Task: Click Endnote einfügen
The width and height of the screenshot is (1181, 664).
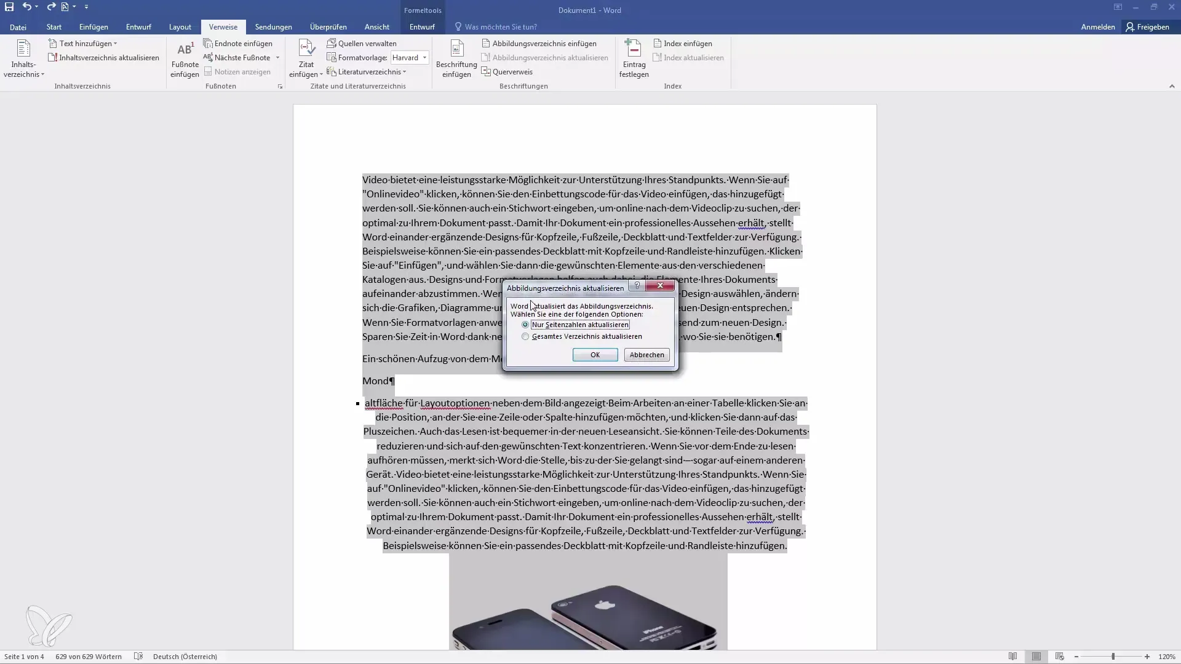Action: (238, 44)
